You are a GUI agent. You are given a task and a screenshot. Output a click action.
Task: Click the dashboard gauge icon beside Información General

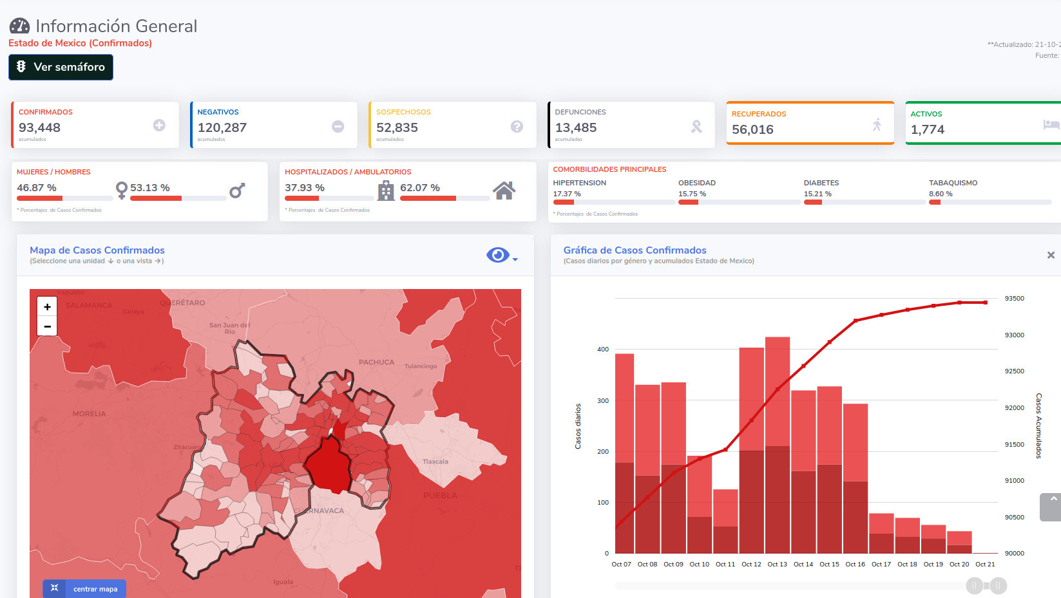click(19, 26)
